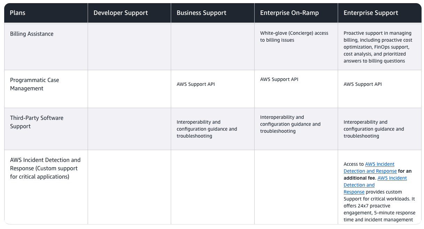Click the Plans column header
This screenshot has height=229, width=424.
18,13
